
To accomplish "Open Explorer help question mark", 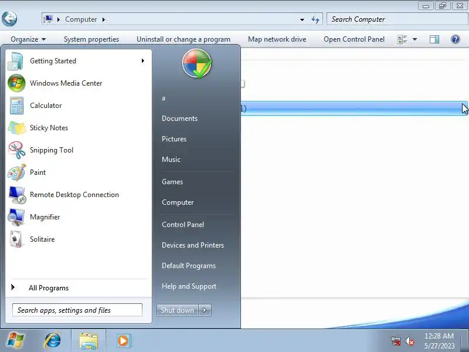I will [456, 39].
